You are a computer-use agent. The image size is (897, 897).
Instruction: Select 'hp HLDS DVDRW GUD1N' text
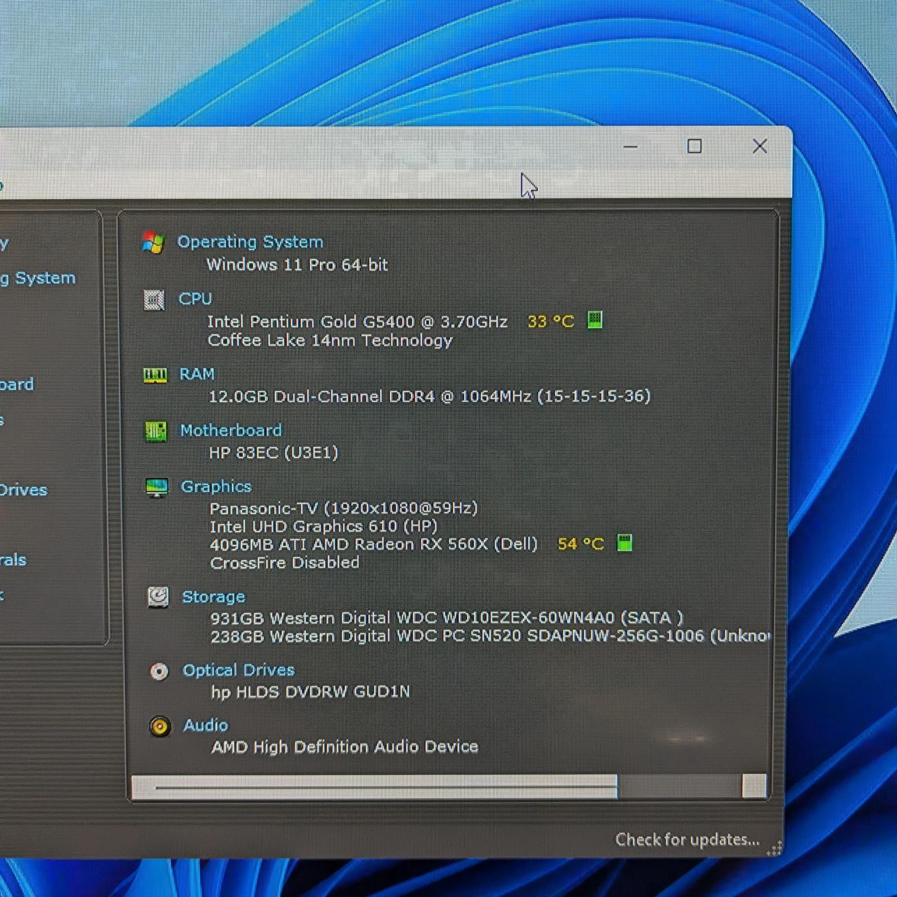[x=311, y=692]
